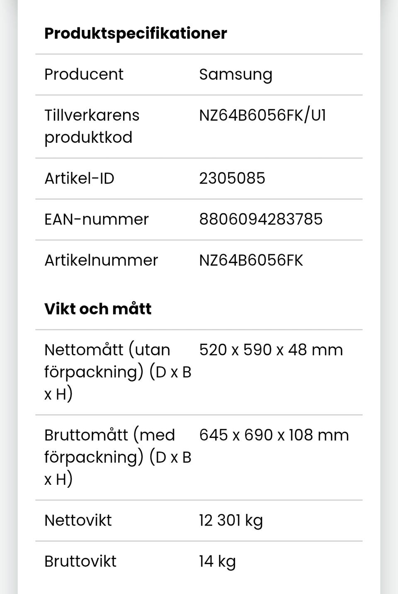Click the article ID value 2305085
The height and width of the screenshot is (594, 398).
tap(232, 178)
